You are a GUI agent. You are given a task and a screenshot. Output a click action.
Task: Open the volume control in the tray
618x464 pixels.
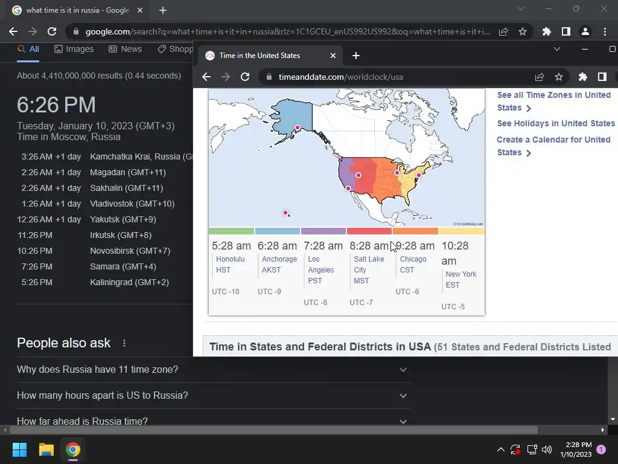coord(547,449)
